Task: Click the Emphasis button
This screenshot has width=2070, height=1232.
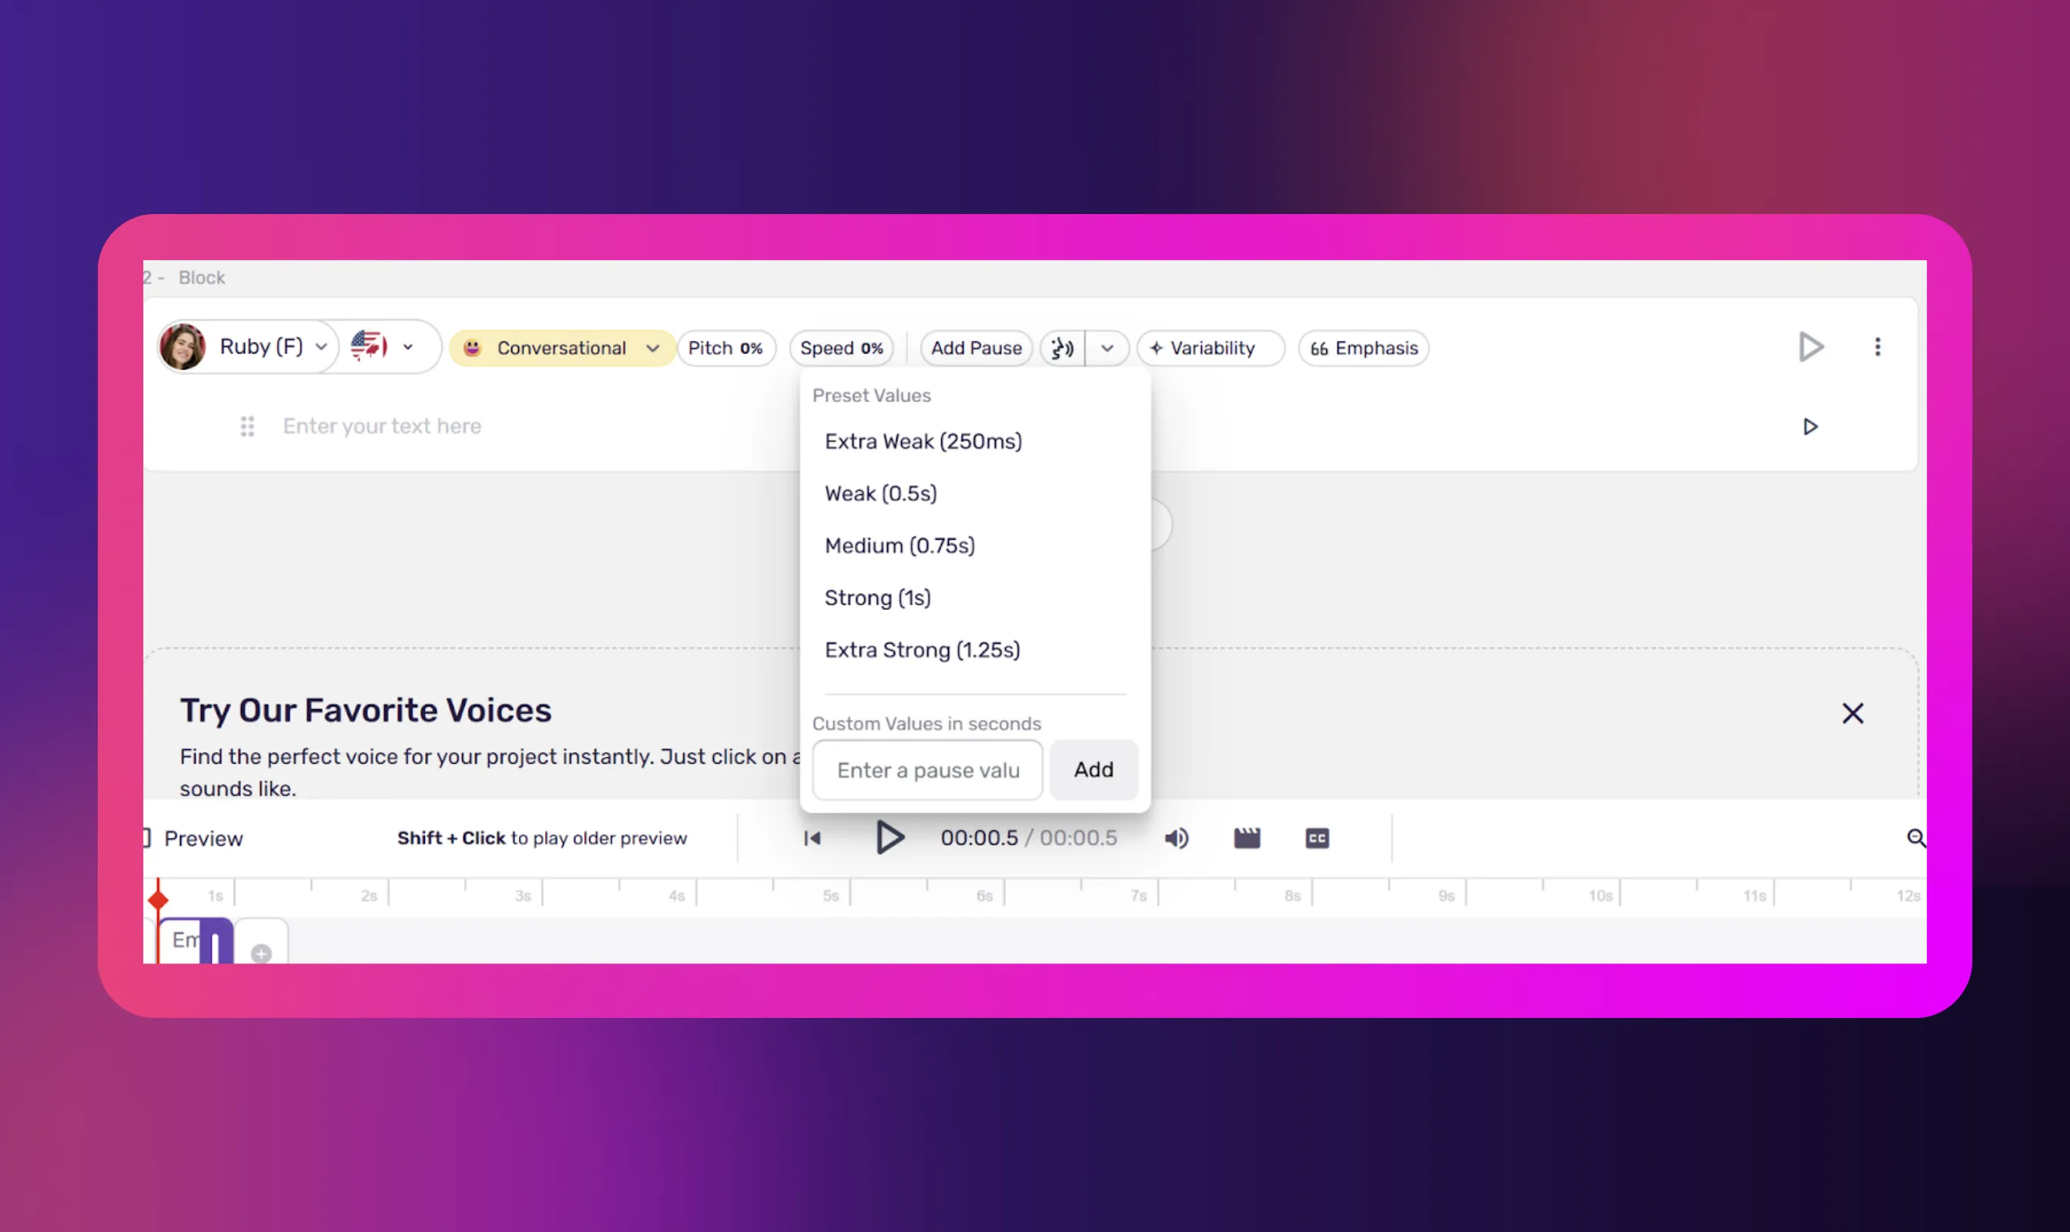Action: point(1363,349)
